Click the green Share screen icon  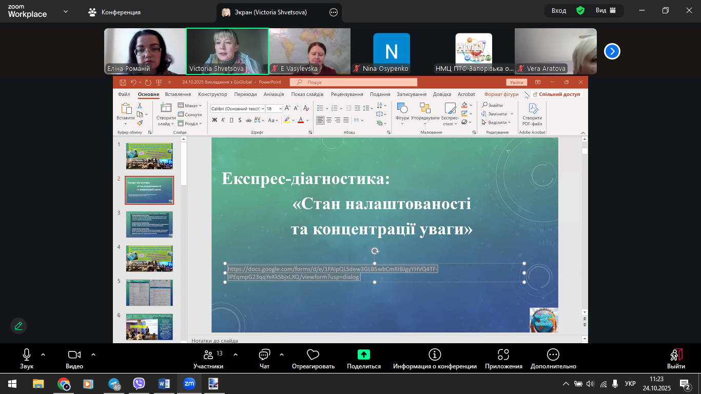(364, 354)
